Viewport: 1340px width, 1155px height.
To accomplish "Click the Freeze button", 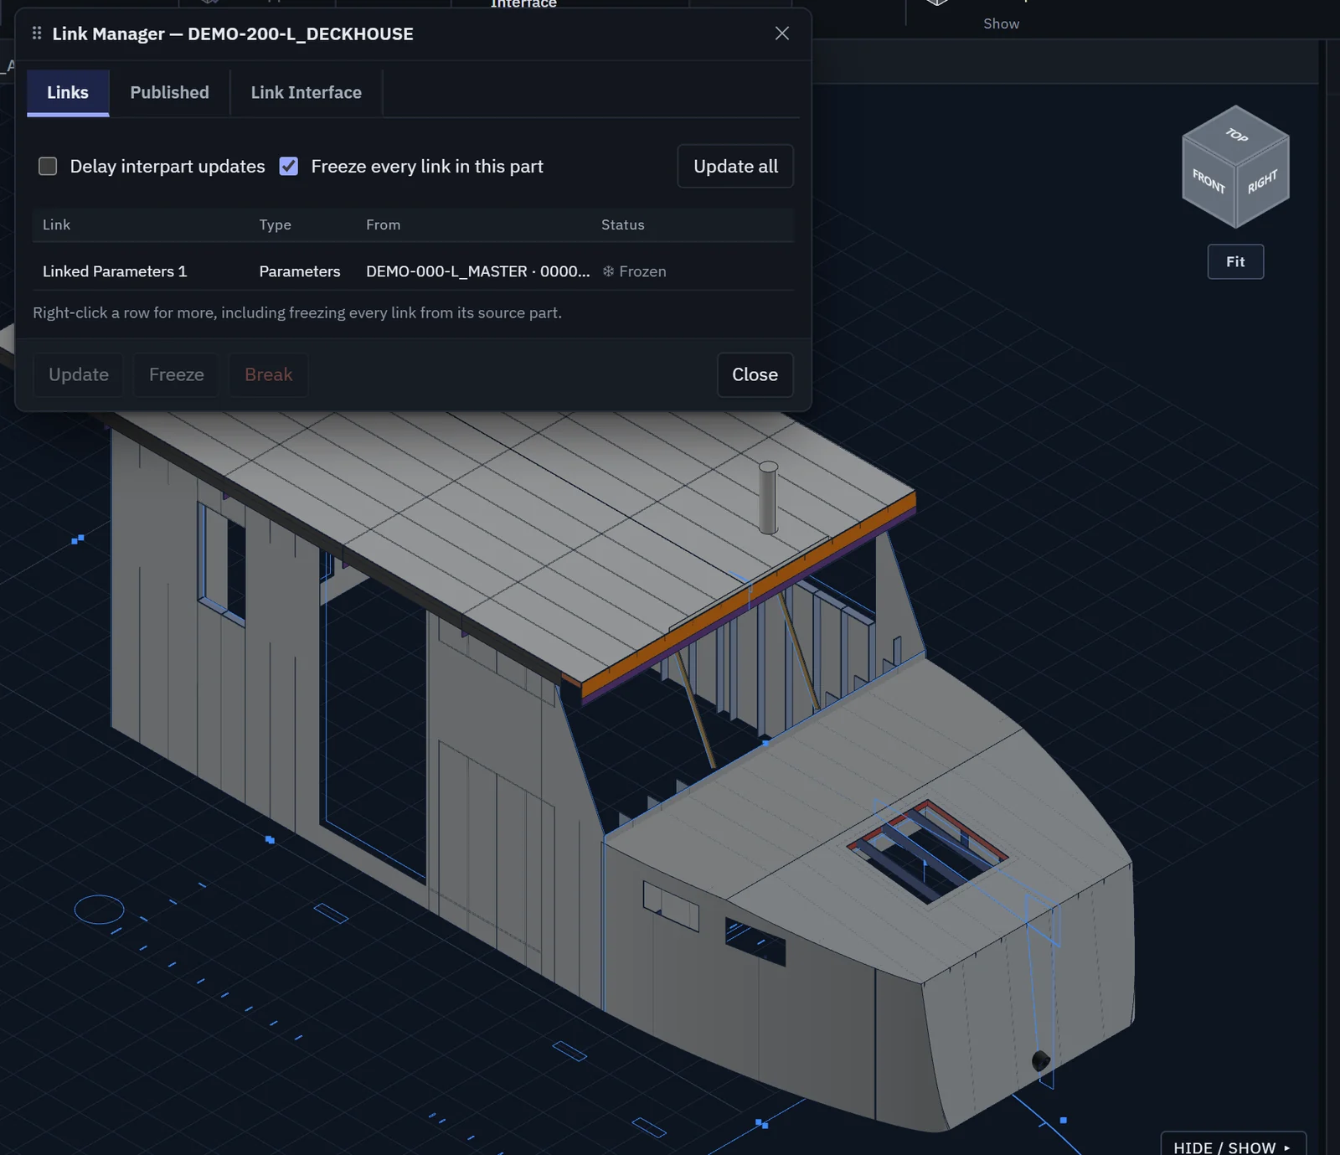I will (x=177, y=375).
